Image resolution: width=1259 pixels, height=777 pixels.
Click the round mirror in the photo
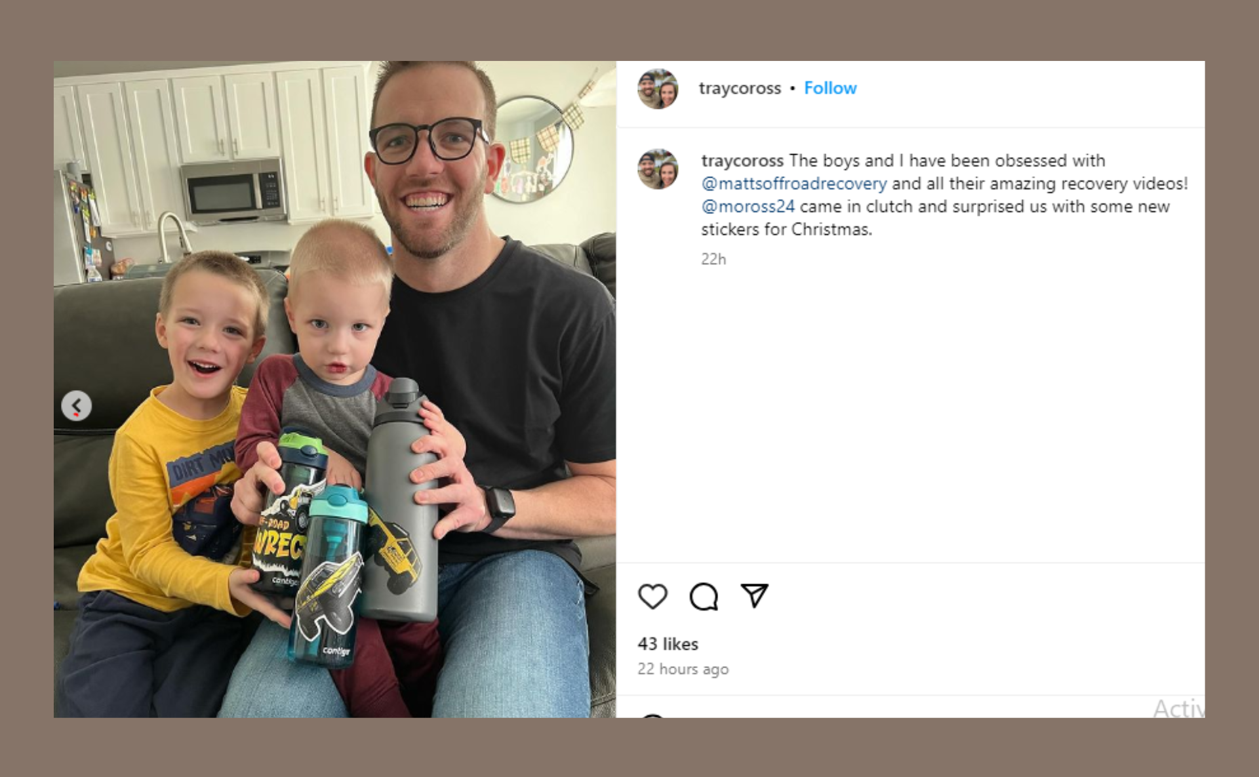(x=532, y=149)
